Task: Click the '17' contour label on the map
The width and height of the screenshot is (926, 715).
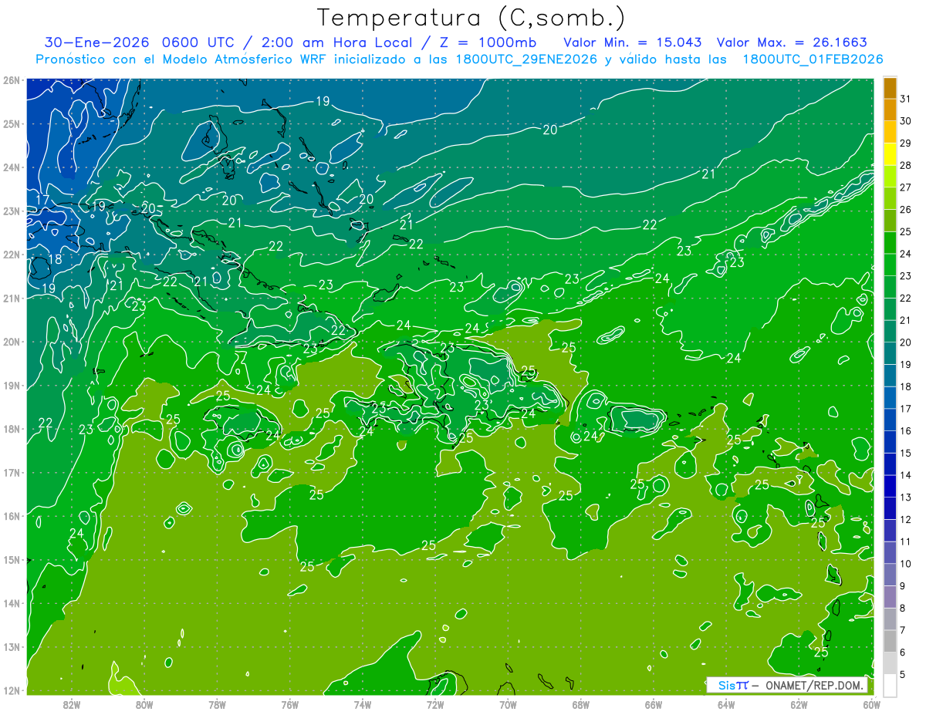Action: (42, 201)
